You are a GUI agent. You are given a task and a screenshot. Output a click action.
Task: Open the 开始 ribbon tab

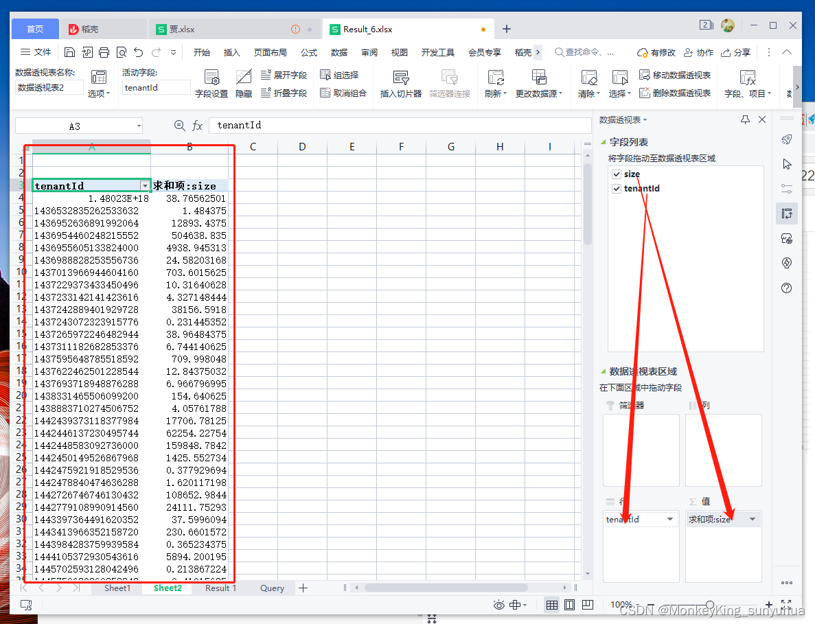coord(202,52)
